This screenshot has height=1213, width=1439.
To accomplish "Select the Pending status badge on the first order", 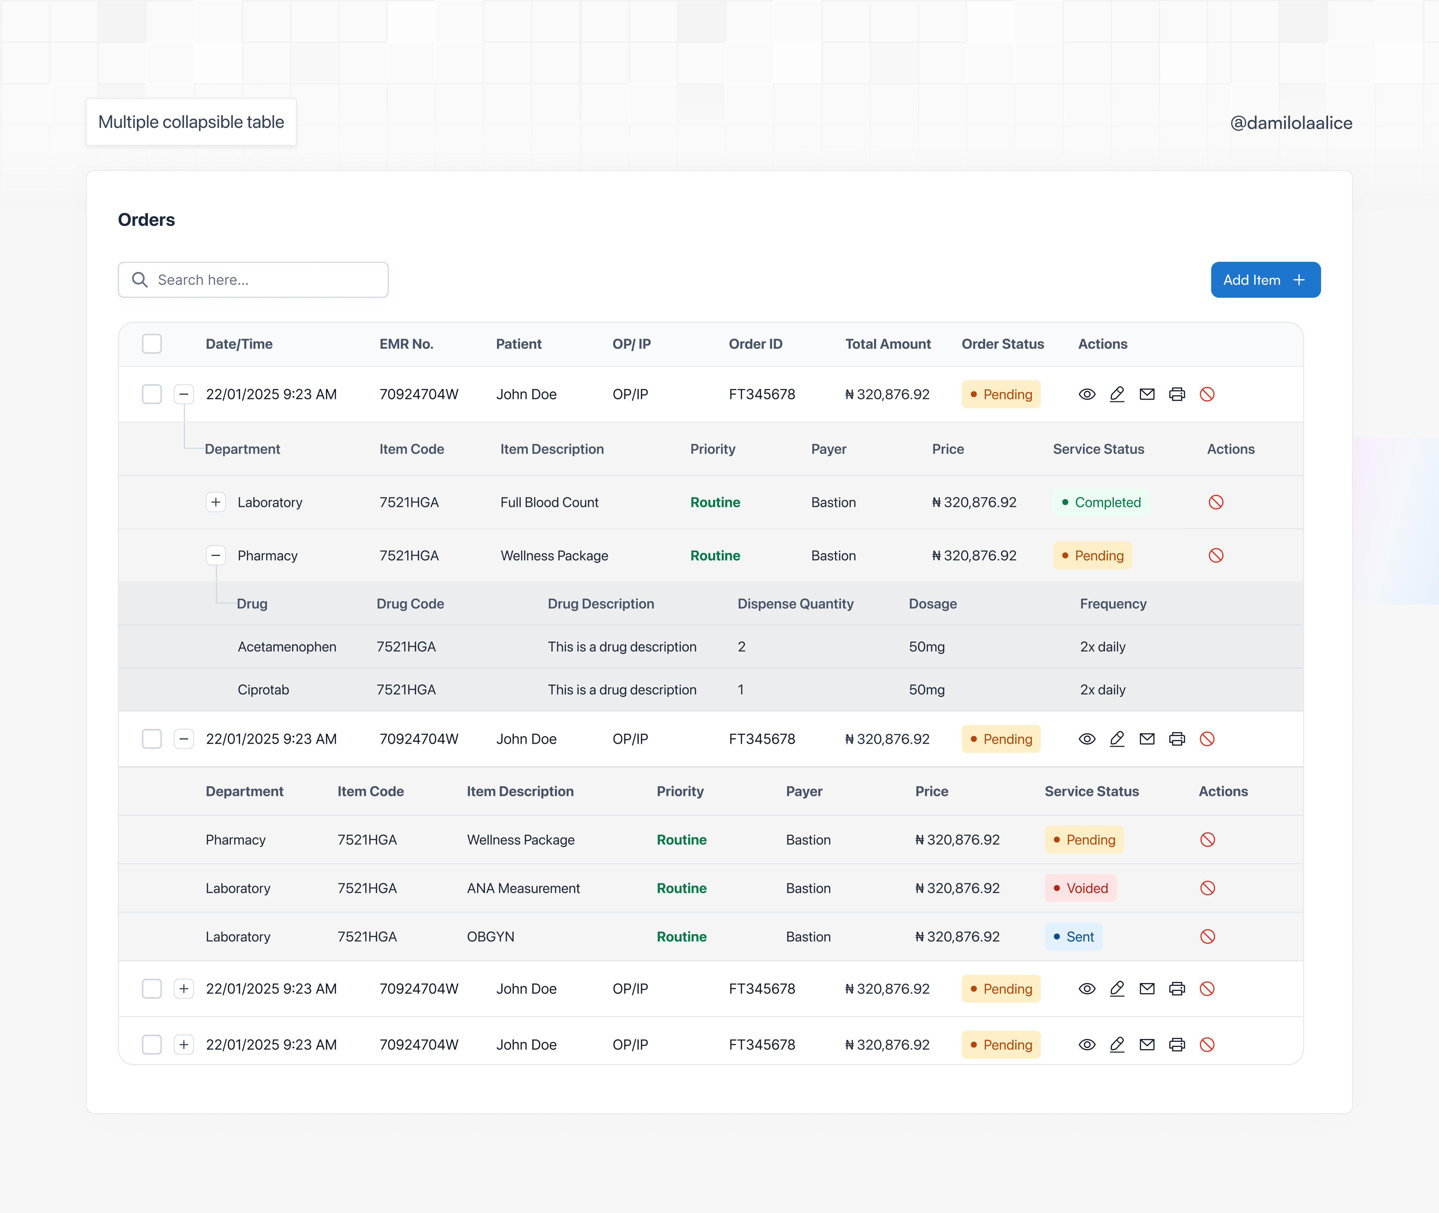I will point(1001,394).
